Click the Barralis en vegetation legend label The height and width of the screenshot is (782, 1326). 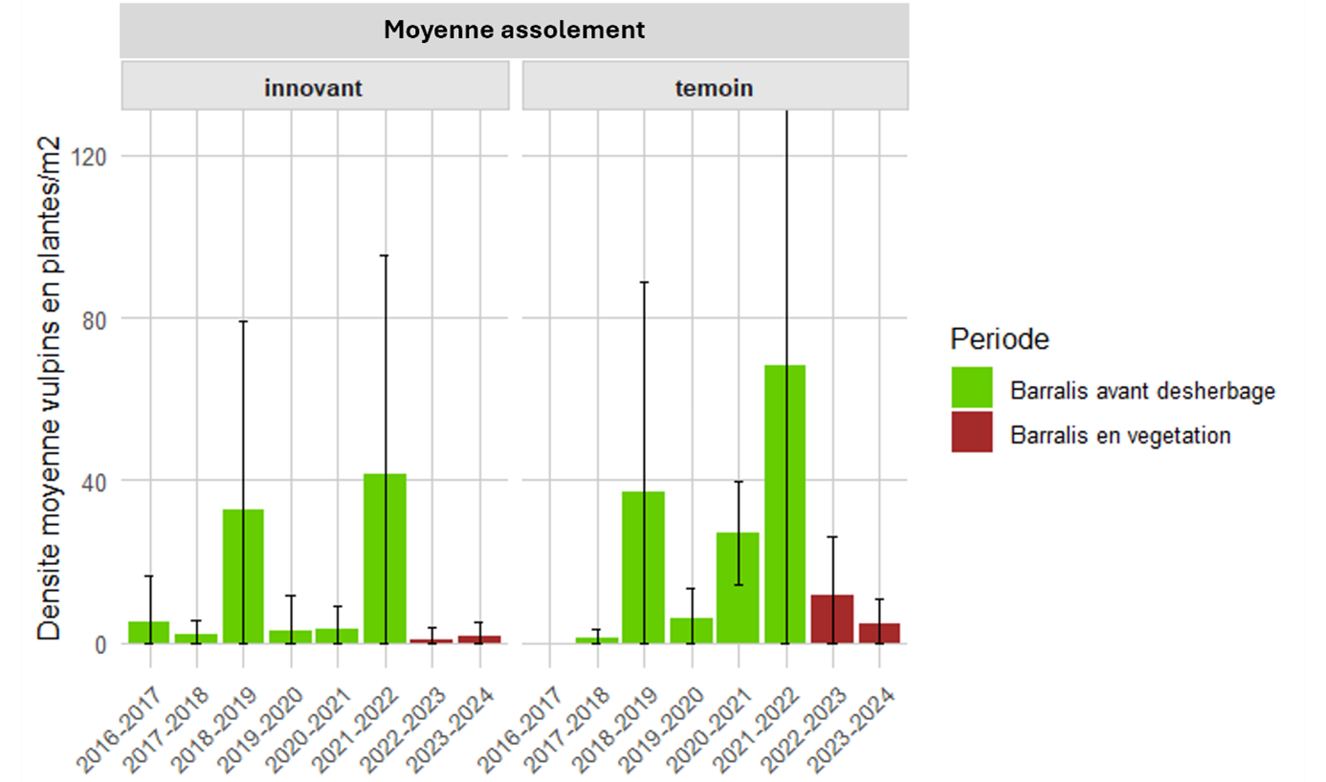[1119, 435]
